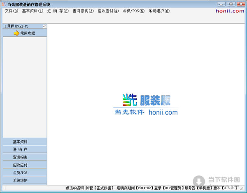Open the 进销存(2) menu

click(x=58, y=11)
